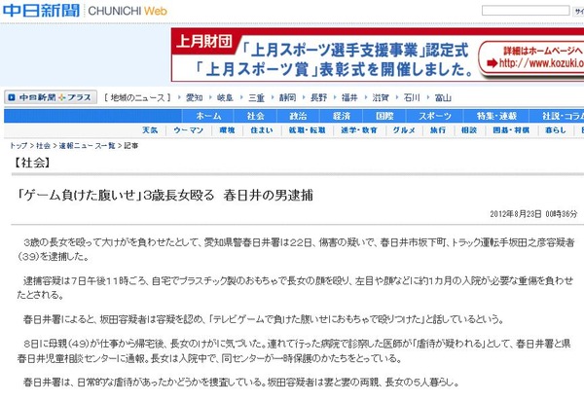Switch to the スポーツ tab
The height and width of the screenshot is (402, 584).
435,116
